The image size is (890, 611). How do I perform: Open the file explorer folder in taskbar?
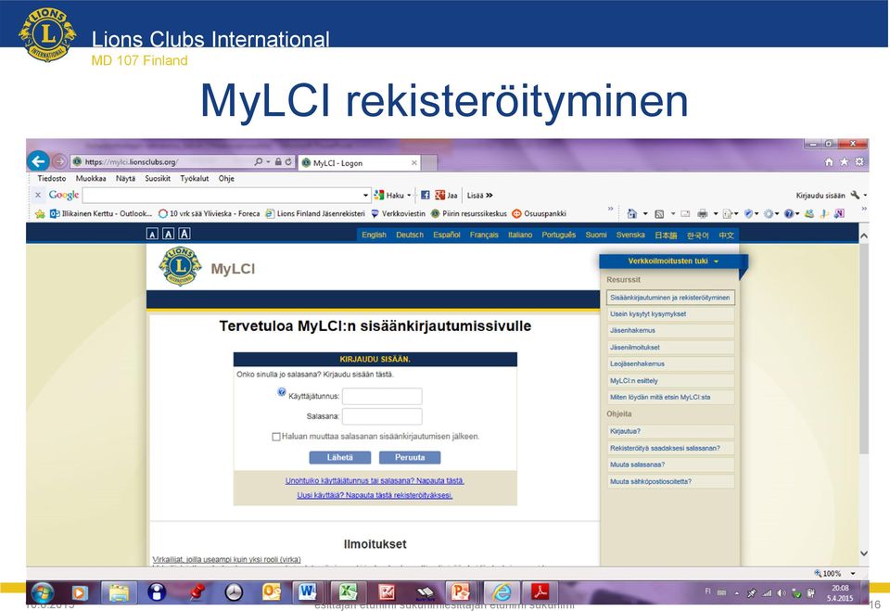click(x=120, y=592)
